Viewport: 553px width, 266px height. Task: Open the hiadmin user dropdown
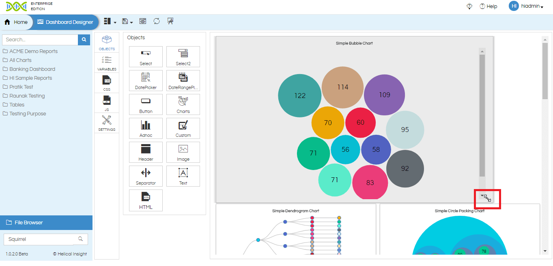tap(532, 6)
